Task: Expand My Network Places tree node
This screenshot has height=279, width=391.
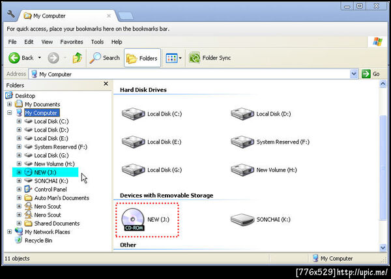Action: [10, 232]
